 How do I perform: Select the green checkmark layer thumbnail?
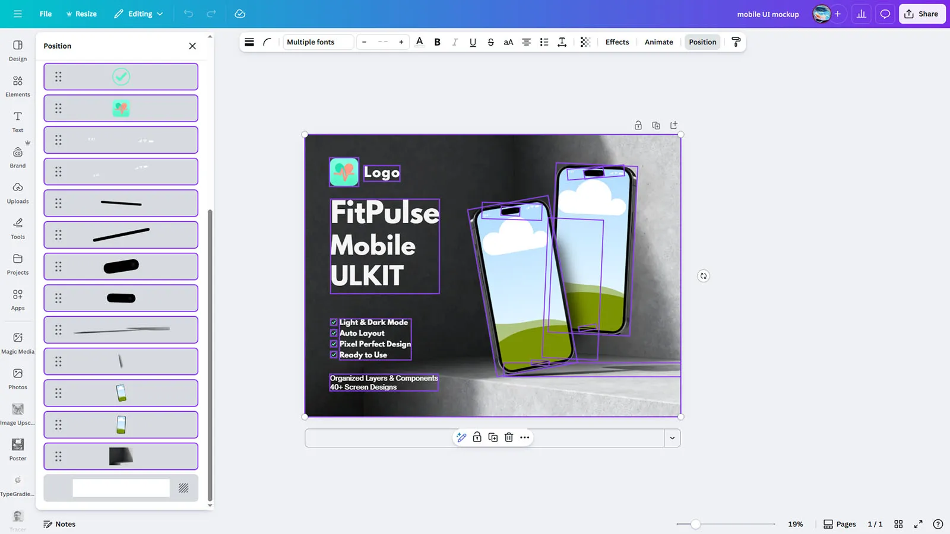click(x=121, y=77)
